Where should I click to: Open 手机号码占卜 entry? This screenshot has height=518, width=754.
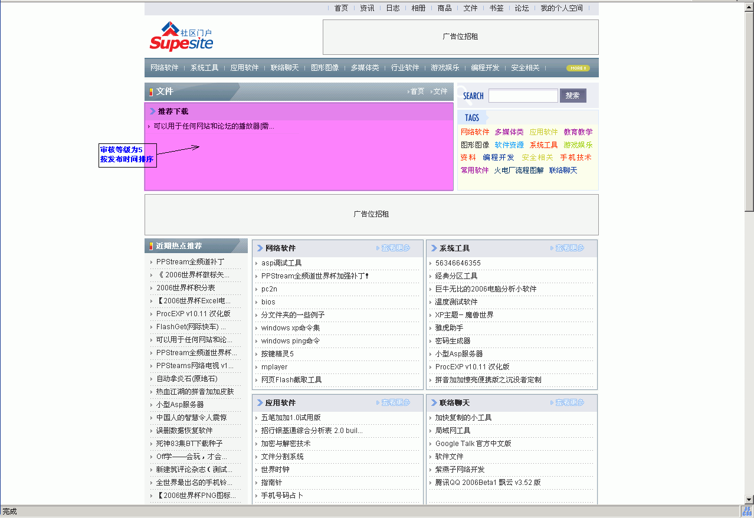283,496
